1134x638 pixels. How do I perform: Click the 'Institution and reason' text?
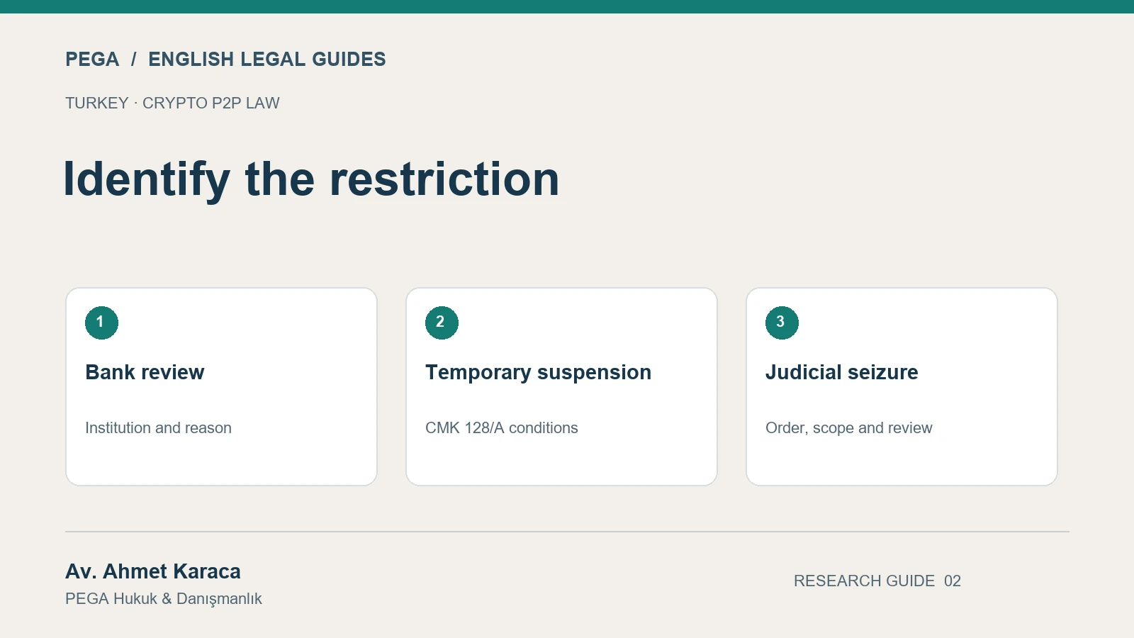tap(158, 428)
